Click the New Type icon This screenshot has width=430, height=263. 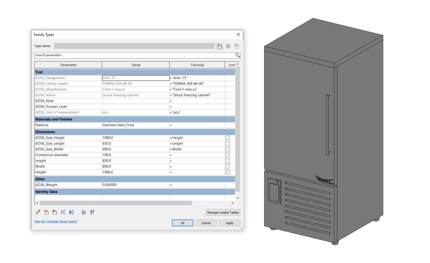[219, 46]
